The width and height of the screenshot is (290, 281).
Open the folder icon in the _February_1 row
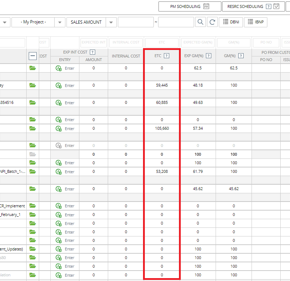click(33, 215)
